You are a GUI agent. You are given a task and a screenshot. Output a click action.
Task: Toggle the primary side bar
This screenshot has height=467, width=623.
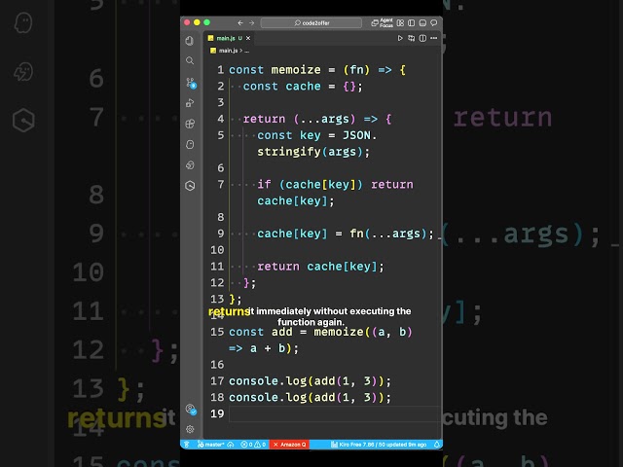[412, 23]
